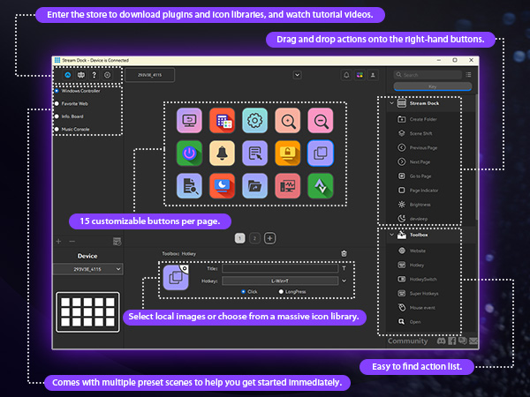Click the colorful apps icon near bell

(x=360, y=75)
